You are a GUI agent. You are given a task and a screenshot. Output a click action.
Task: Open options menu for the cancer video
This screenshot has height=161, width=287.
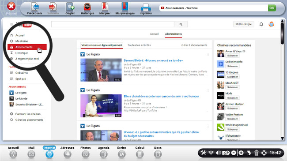pos(208,90)
